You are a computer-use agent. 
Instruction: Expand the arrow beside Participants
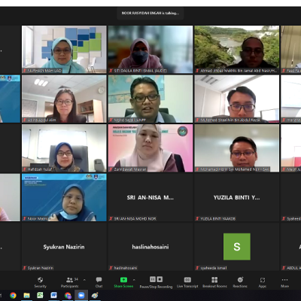[x=84, y=280]
